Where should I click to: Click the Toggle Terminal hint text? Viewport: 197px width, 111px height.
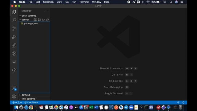114,93
